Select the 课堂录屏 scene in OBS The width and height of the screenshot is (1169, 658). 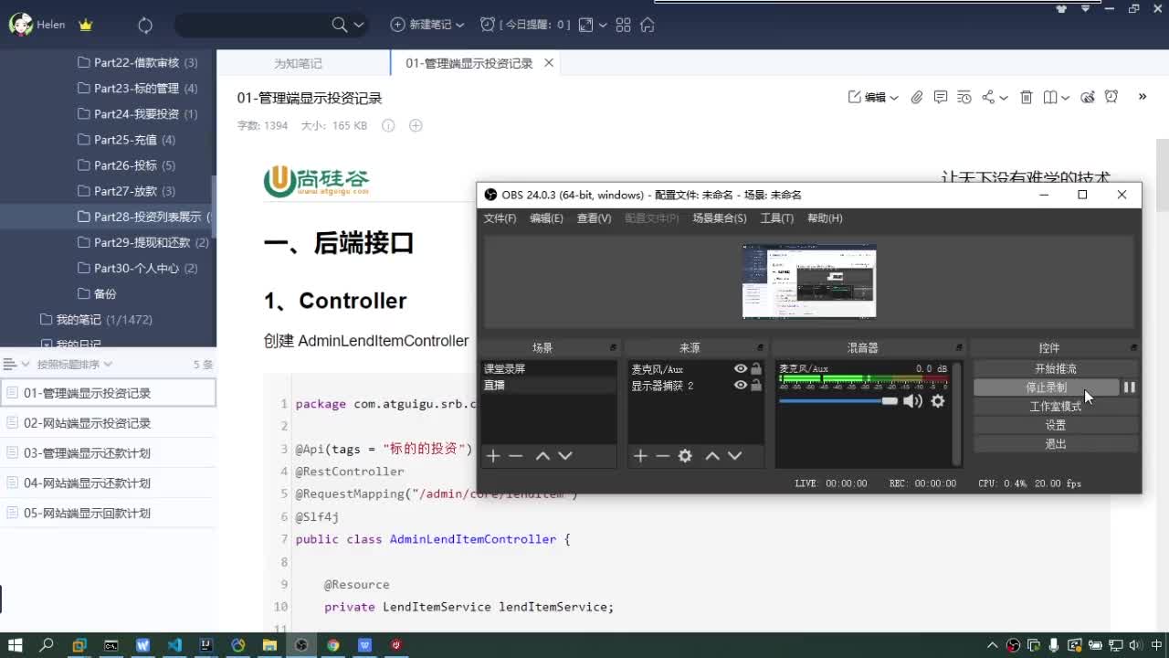(549, 369)
